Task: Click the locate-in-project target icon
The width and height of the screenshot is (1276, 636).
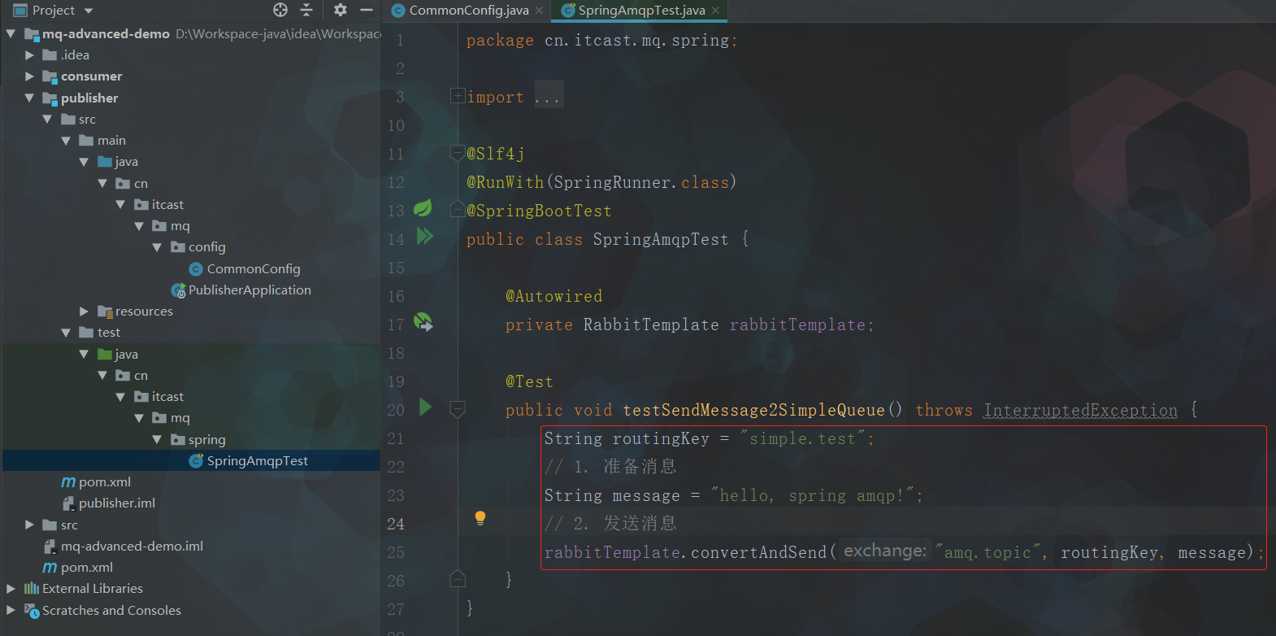Action: (x=280, y=10)
